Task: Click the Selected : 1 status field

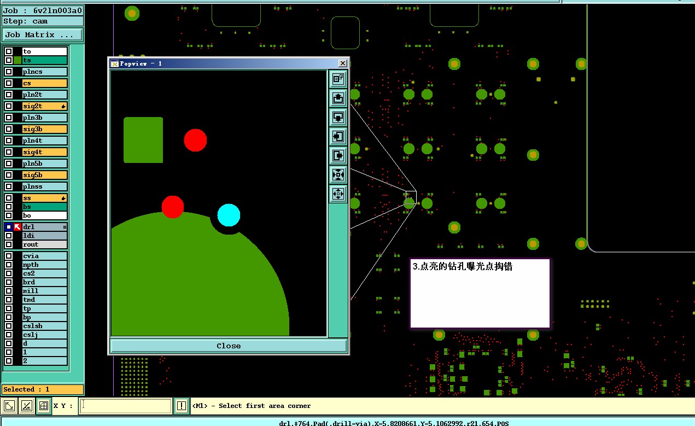Action: [x=43, y=389]
